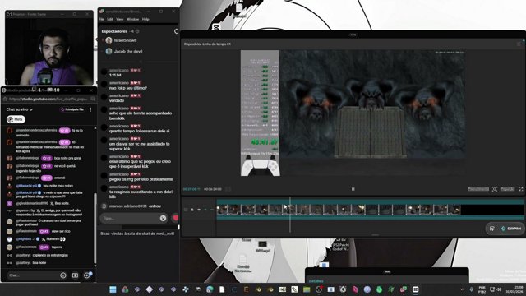
Task: Click the orange E application icon on the taskbar
Action: 246,289
